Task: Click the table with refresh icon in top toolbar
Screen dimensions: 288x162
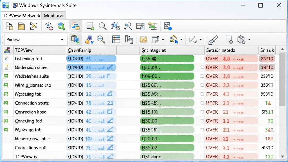Action: tap(140, 26)
